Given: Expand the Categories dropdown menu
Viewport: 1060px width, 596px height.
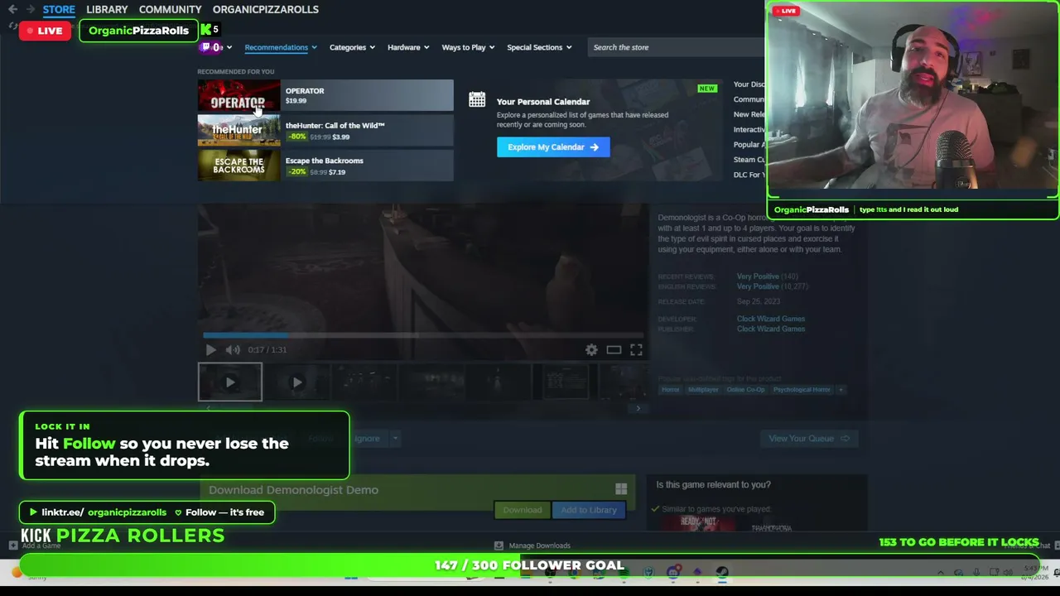Looking at the screenshot, I should (352, 47).
